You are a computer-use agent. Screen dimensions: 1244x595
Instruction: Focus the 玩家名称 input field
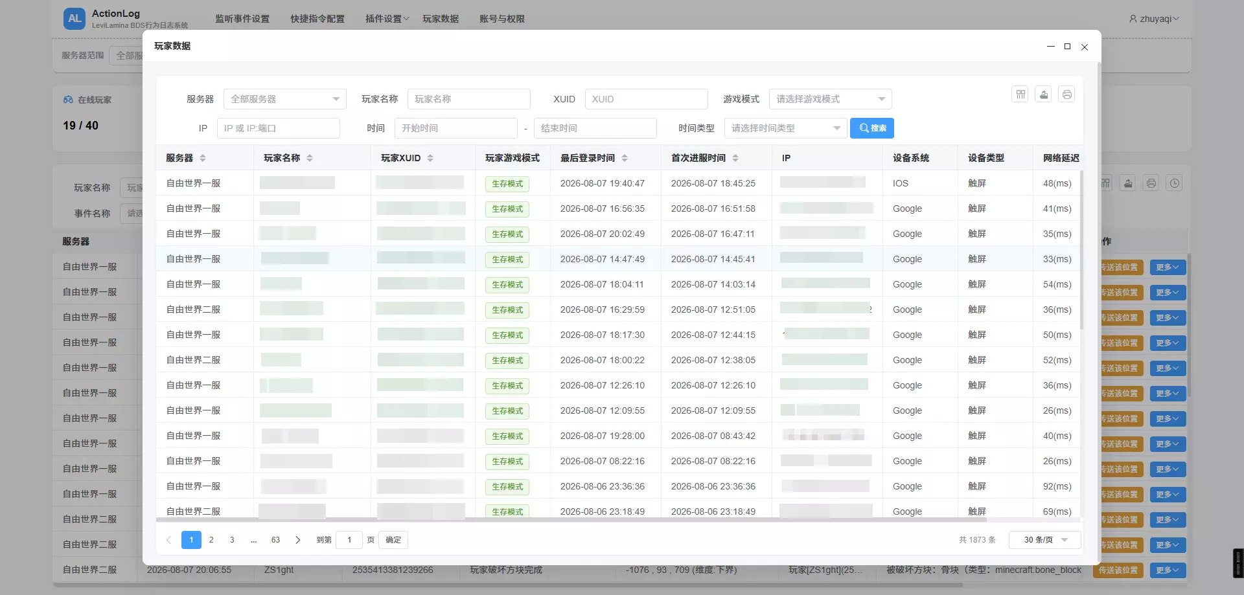[x=469, y=99]
